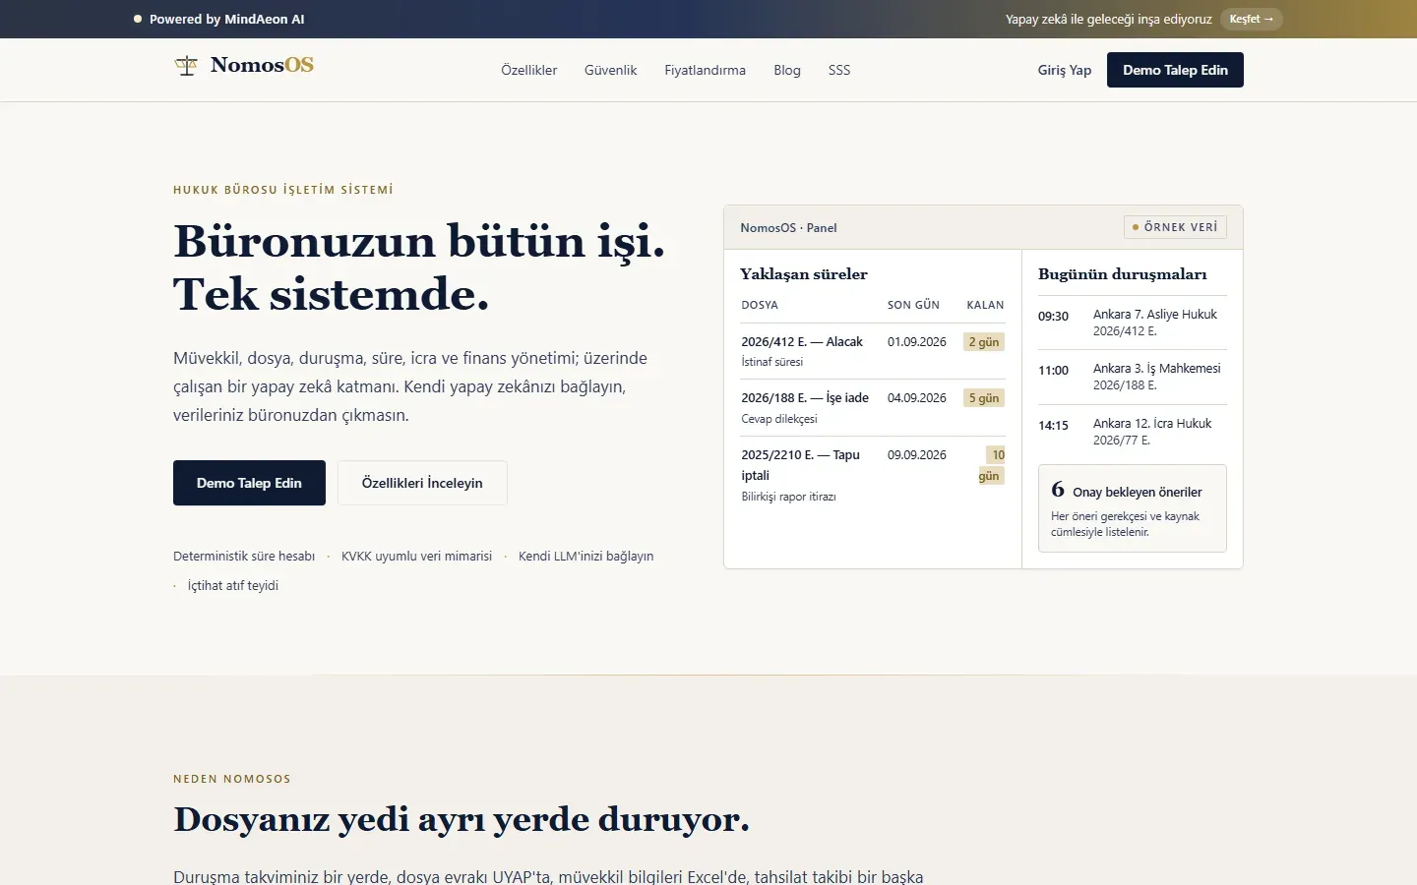Click the 5 gün remaining badge
The height and width of the screenshot is (885, 1417).
(x=984, y=398)
